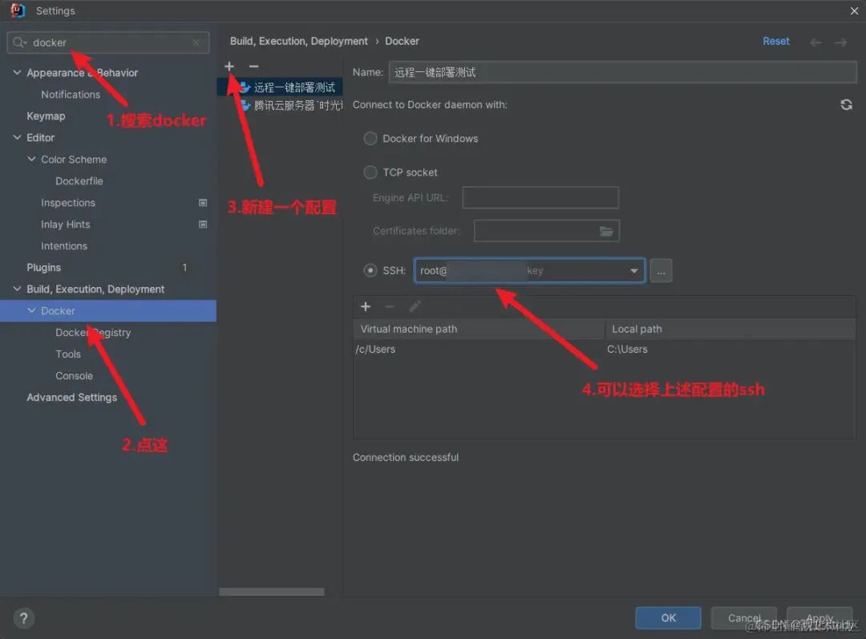Select TCP socket connection option
Image resolution: width=866 pixels, height=639 pixels.
click(x=370, y=172)
